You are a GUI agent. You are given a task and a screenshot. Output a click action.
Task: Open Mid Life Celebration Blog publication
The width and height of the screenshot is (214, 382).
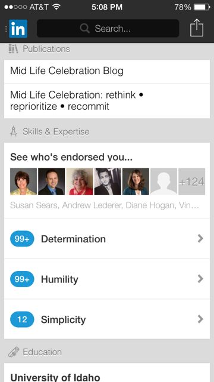click(107, 72)
